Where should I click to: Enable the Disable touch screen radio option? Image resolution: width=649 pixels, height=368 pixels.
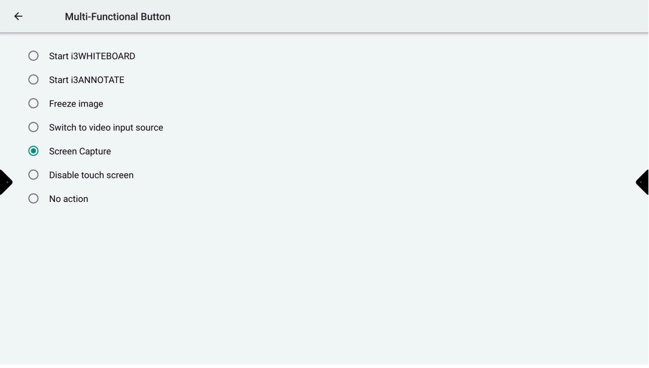(x=33, y=175)
